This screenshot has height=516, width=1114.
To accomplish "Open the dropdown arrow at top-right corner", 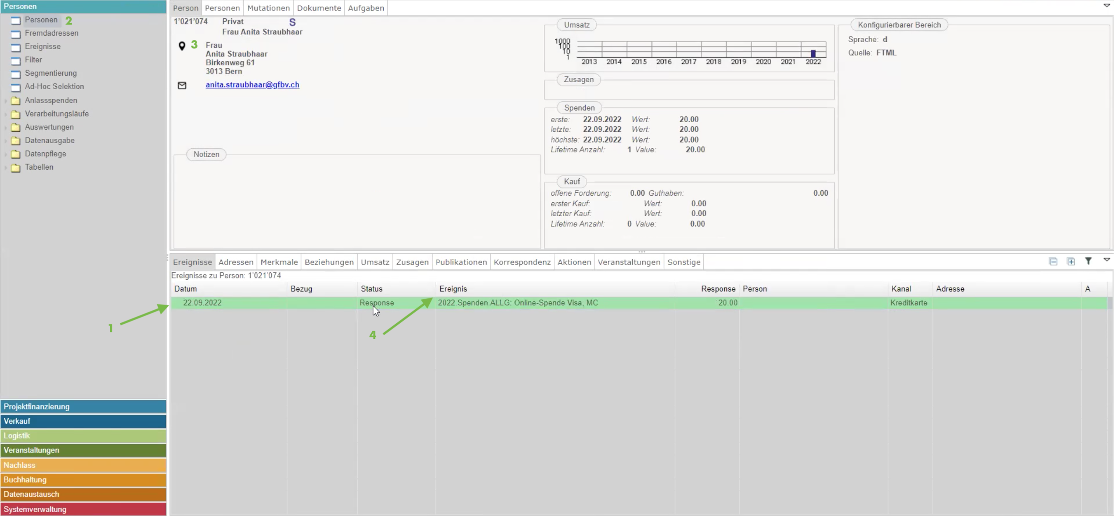I will coord(1107,6).
